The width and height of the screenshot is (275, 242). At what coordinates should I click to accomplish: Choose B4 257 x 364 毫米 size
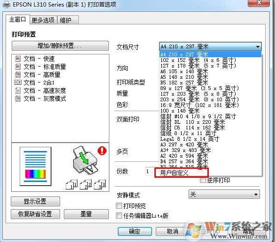[x=210, y=161]
